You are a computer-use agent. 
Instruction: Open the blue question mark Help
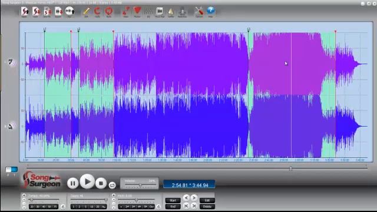click(210, 11)
